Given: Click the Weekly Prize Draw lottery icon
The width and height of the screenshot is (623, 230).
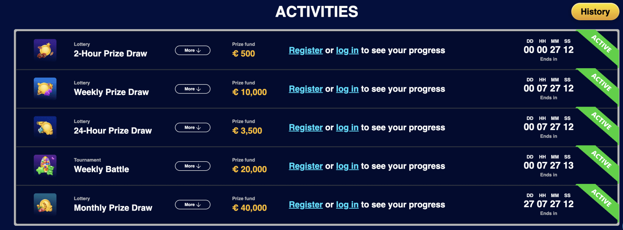Looking at the screenshot, I should pyautogui.click(x=45, y=88).
